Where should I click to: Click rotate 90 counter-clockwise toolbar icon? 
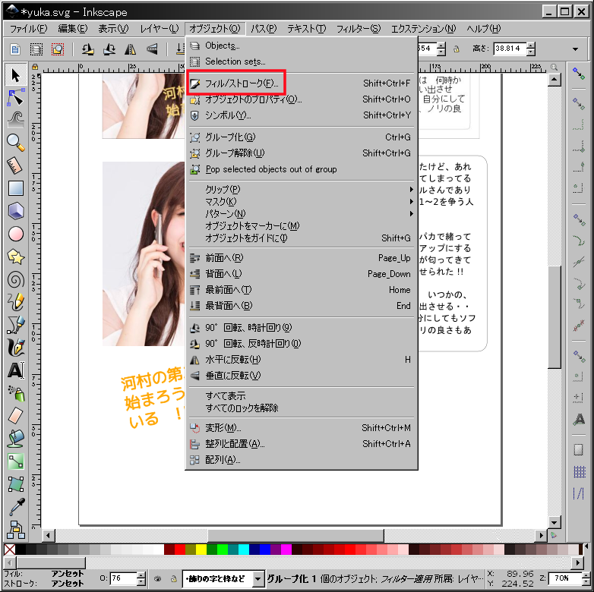(88, 49)
